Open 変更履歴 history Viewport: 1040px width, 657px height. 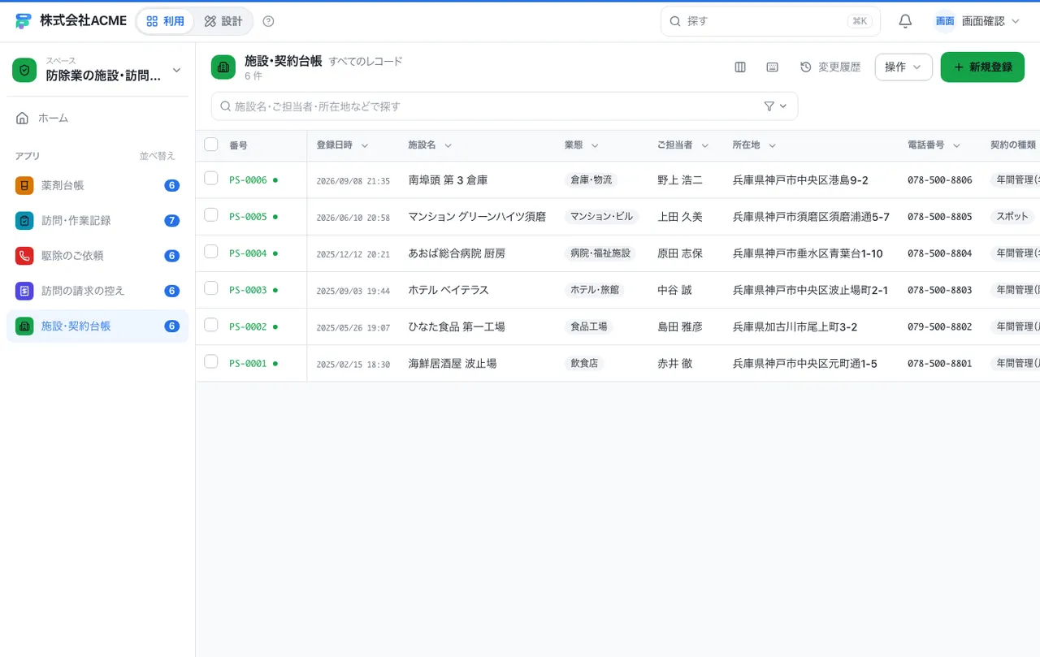[830, 67]
